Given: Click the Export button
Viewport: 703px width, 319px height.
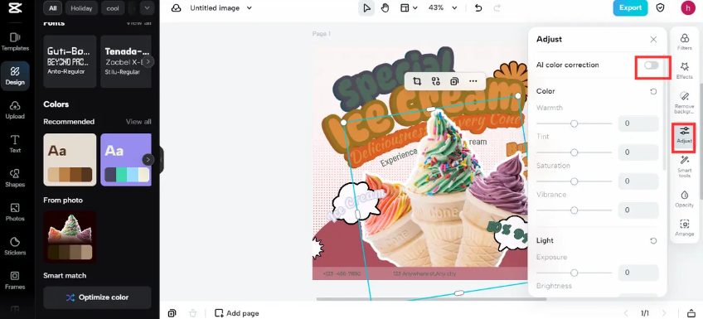Looking at the screenshot, I should (x=630, y=8).
